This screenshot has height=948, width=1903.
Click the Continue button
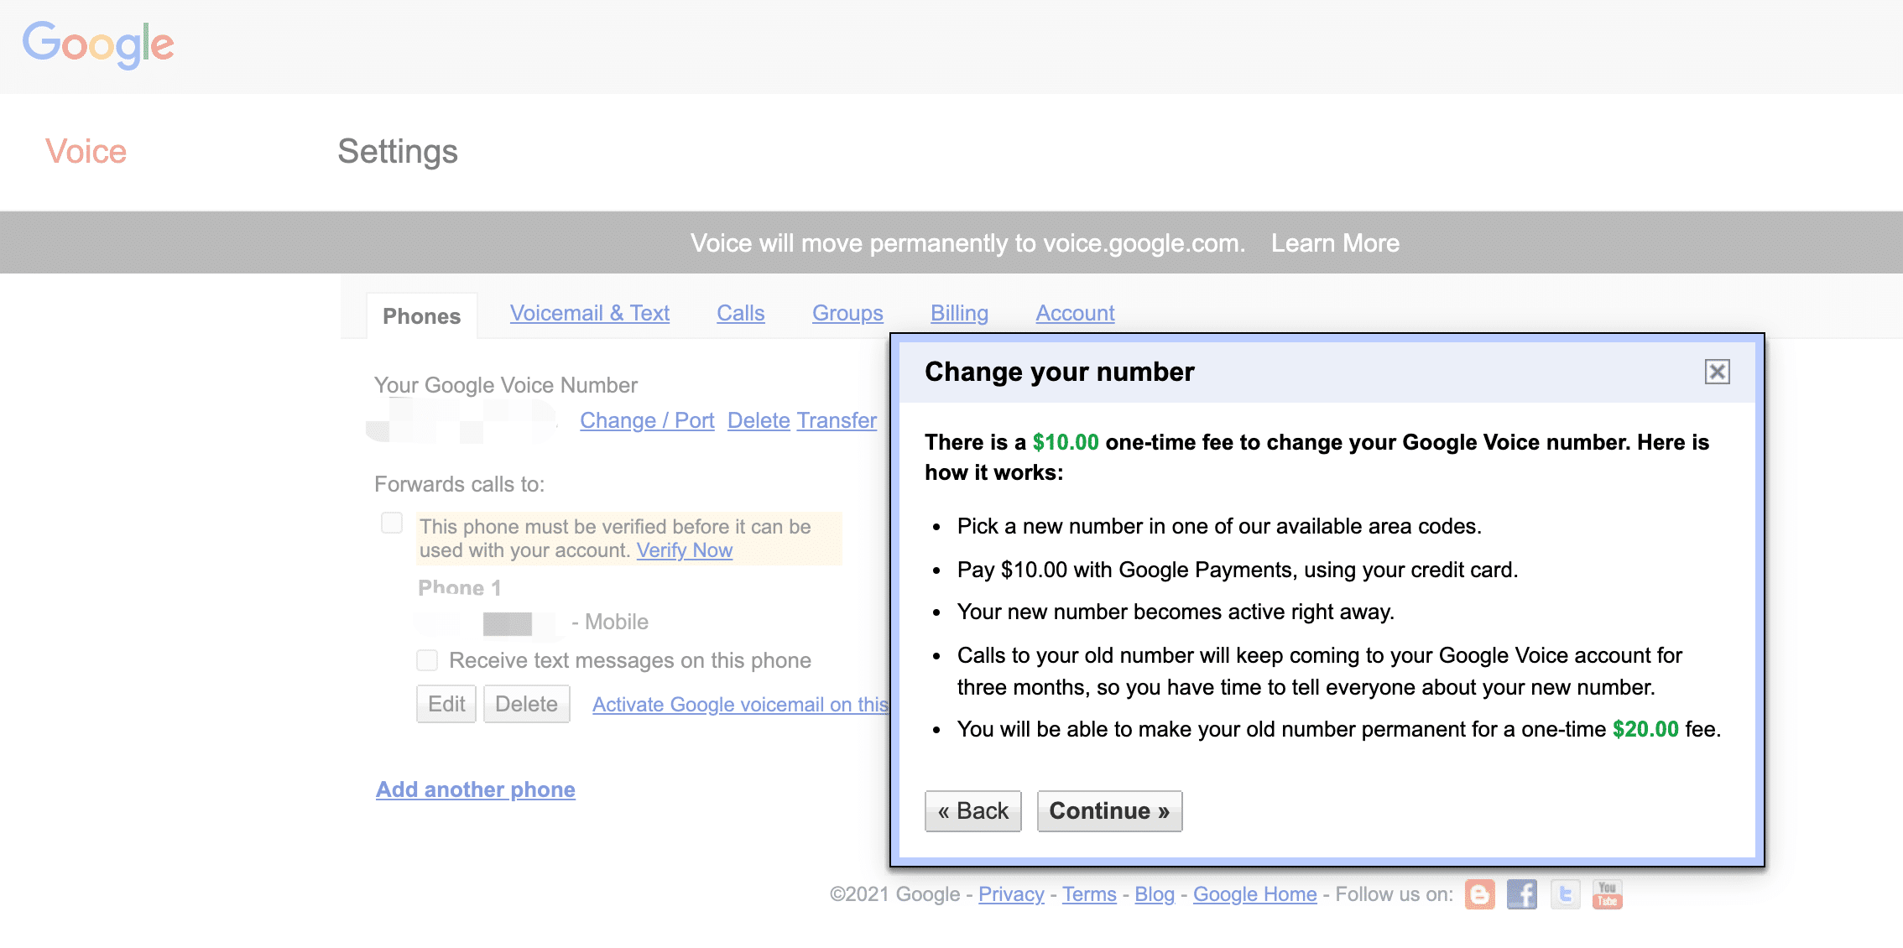point(1107,811)
